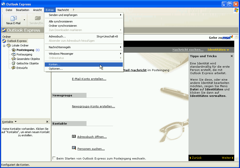Screen dimensions: 240x168
Task: Close the Tipps und Tricks panel
Action: tap(231, 56)
